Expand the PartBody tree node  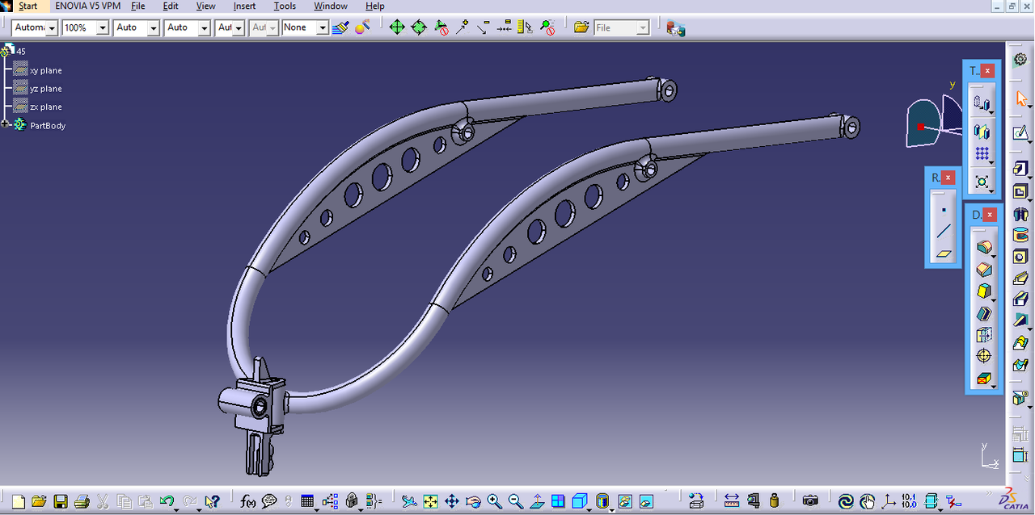(x=6, y=124)
